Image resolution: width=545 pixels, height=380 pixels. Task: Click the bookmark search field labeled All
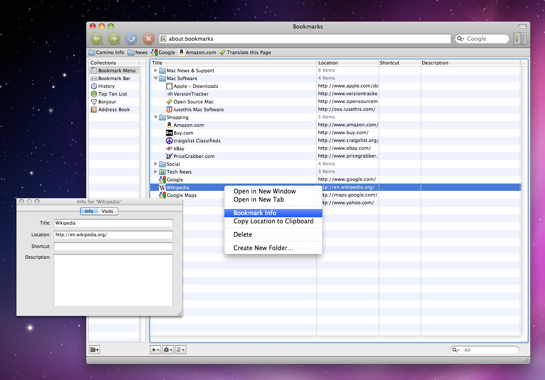[x=485, y=350]
